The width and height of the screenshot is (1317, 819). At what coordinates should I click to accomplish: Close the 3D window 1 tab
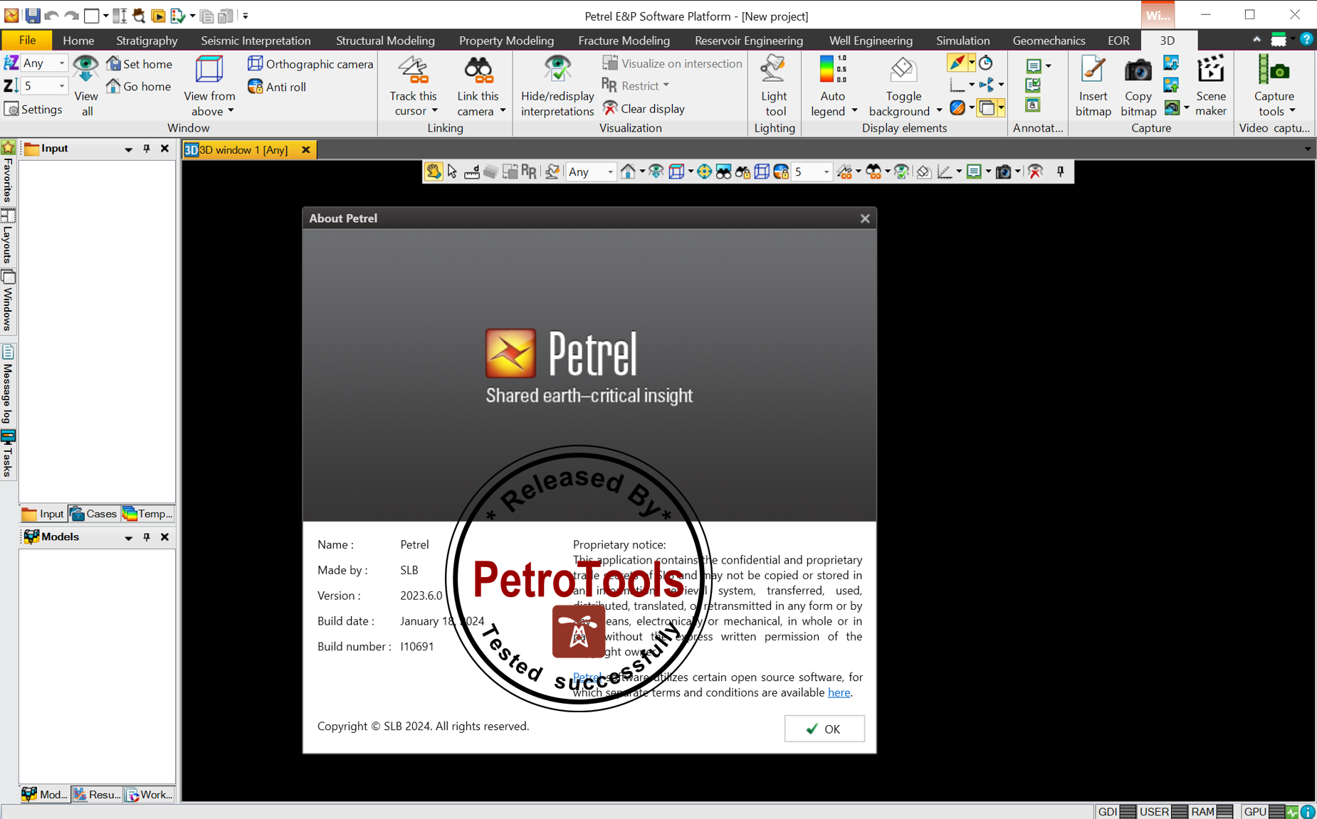(305, 149)
